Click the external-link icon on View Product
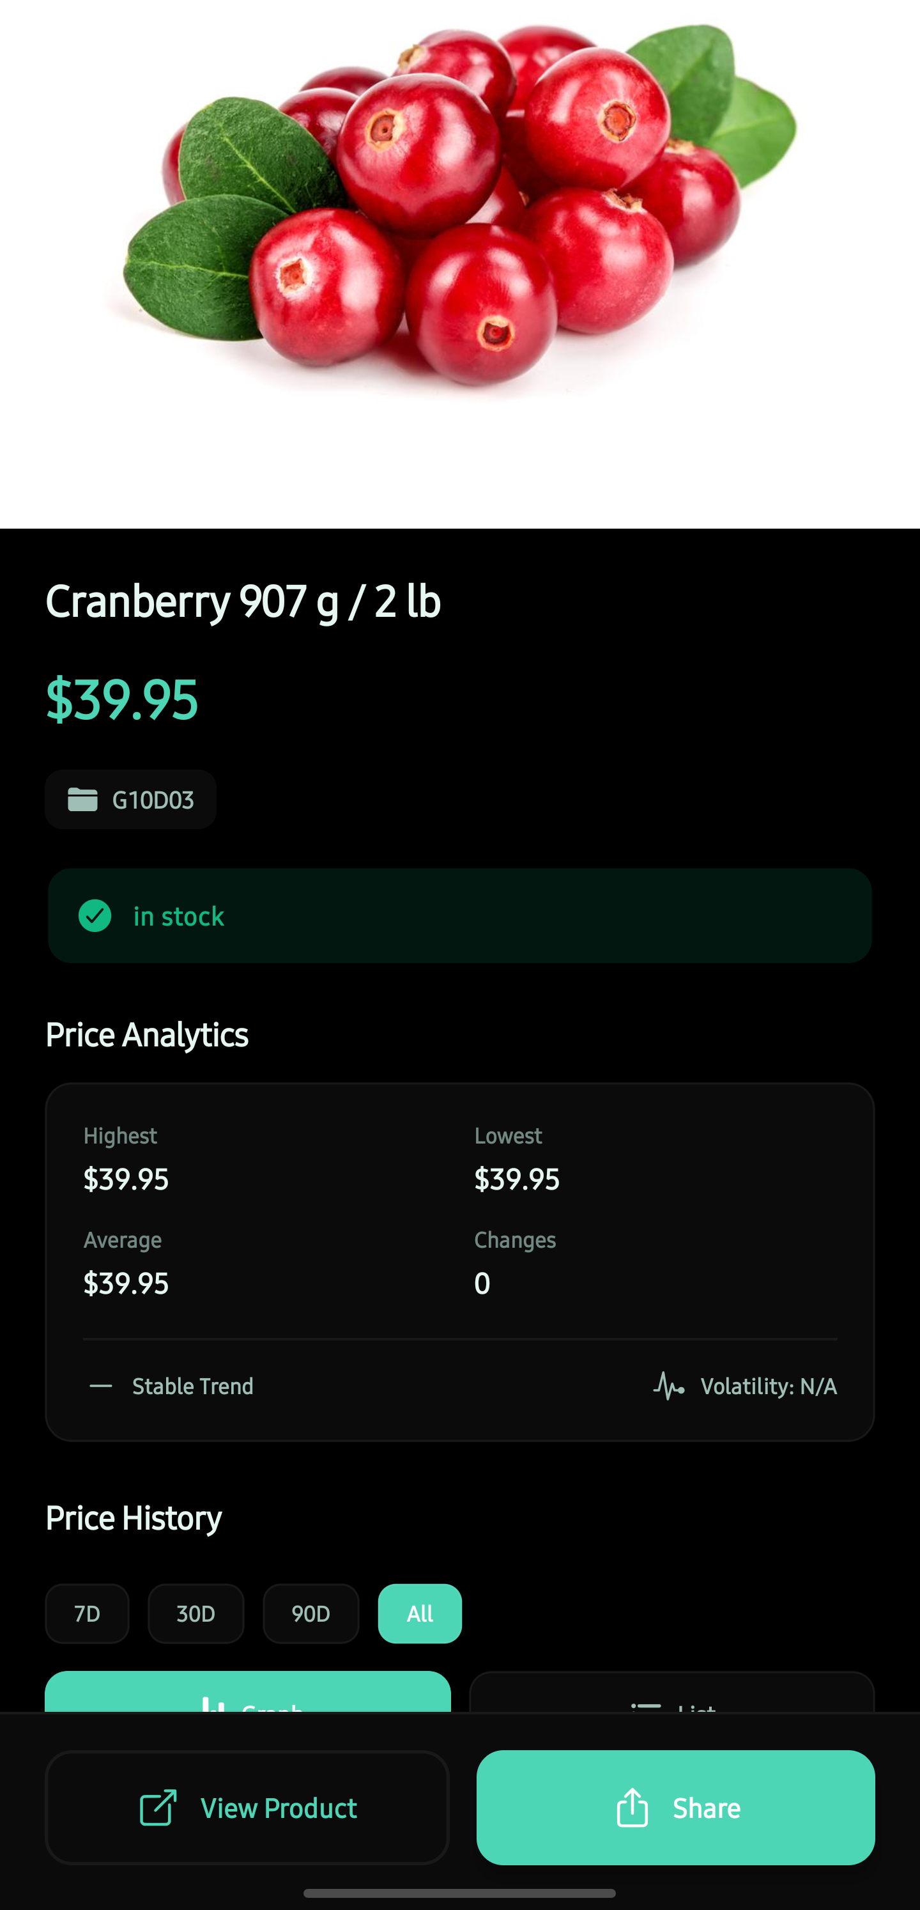The height and width of the screenshot is (1910, 920). [157, 1808]
